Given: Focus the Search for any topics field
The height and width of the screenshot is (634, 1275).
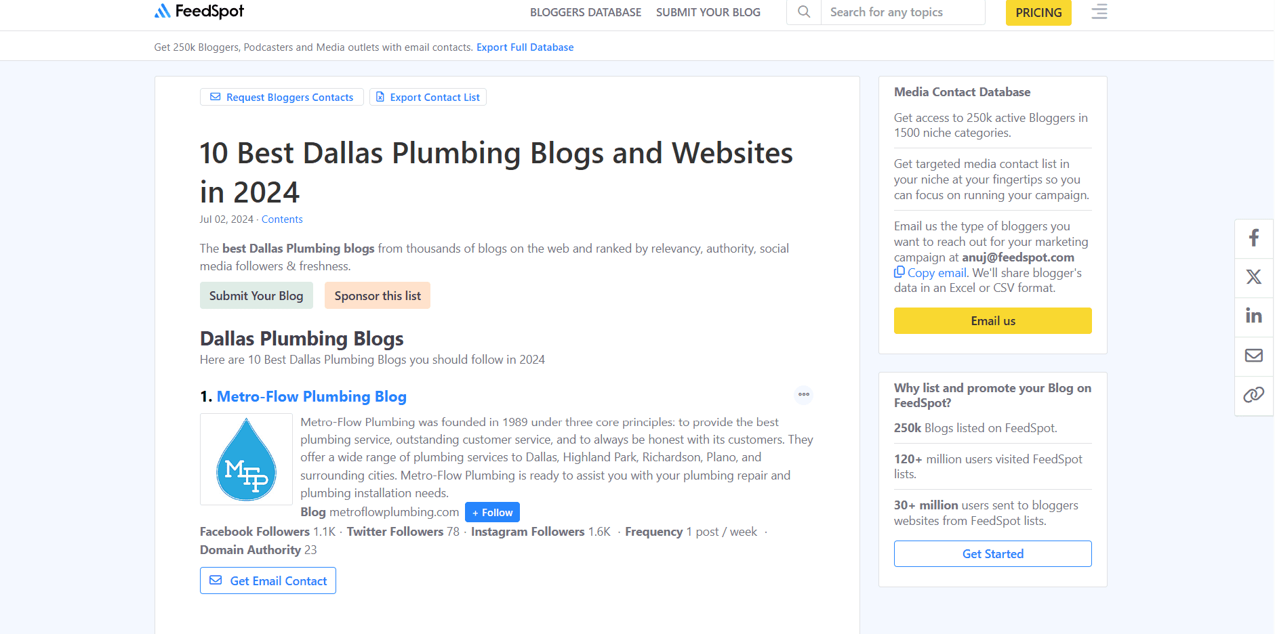Looking at the screenshot, I should pos(903,12).
